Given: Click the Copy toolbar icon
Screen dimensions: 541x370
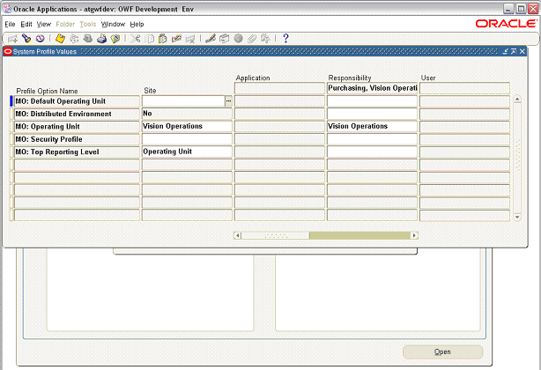Looking at the screenshot, I should 149,39.
